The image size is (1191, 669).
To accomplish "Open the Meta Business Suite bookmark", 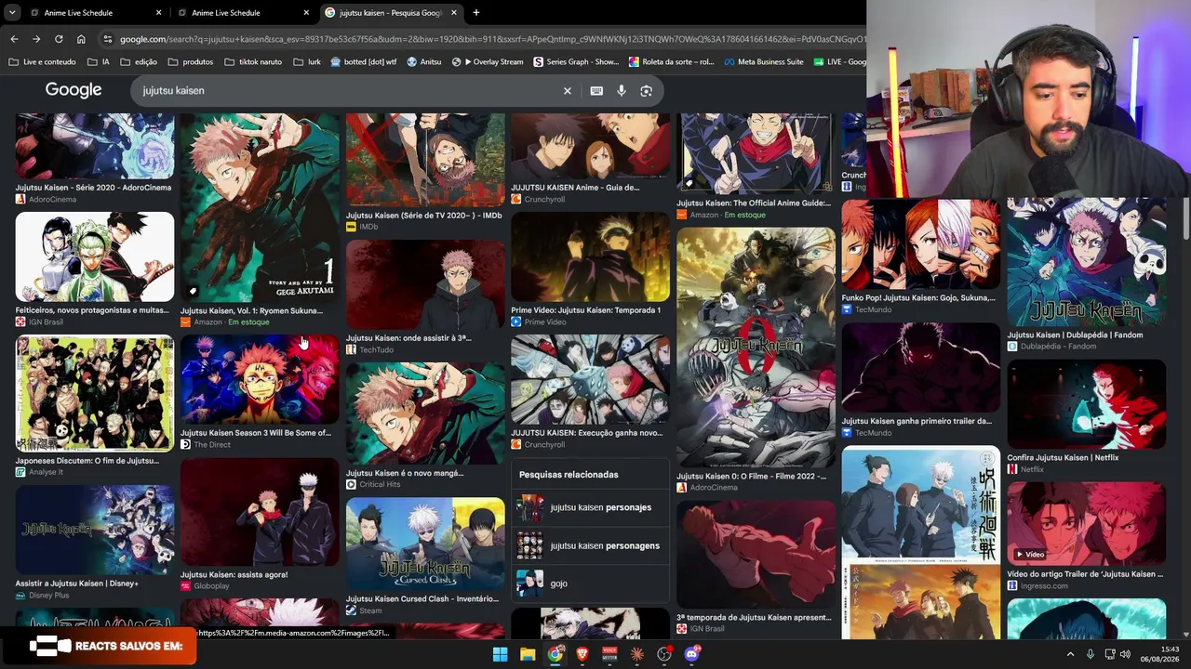I will 764,62.
